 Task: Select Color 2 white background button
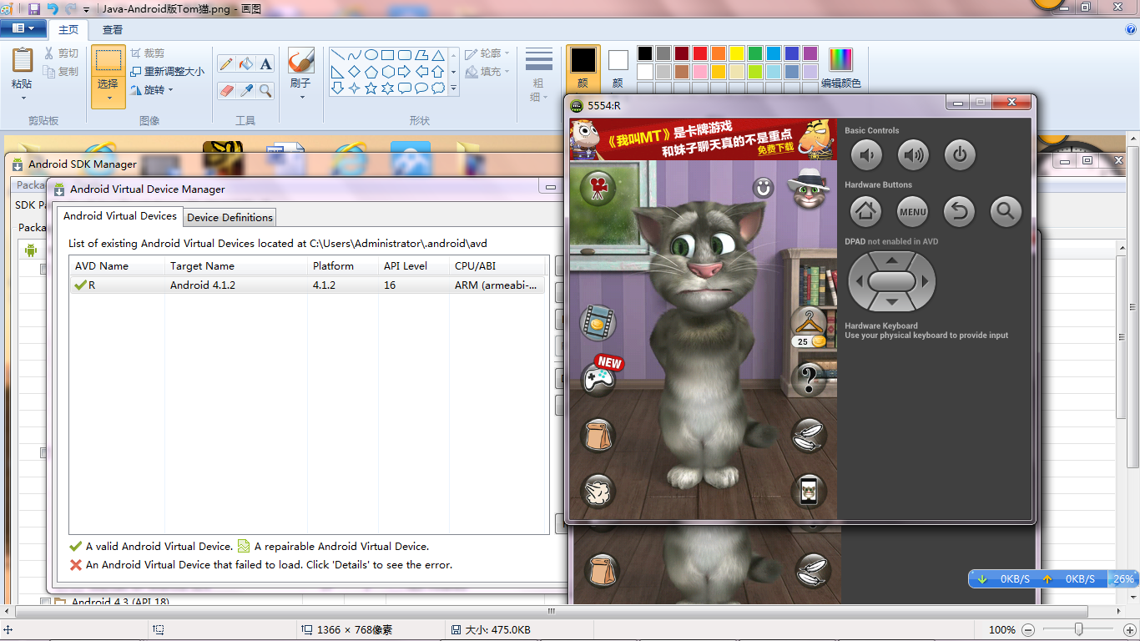pyautogui.click(x=618, y=67)
